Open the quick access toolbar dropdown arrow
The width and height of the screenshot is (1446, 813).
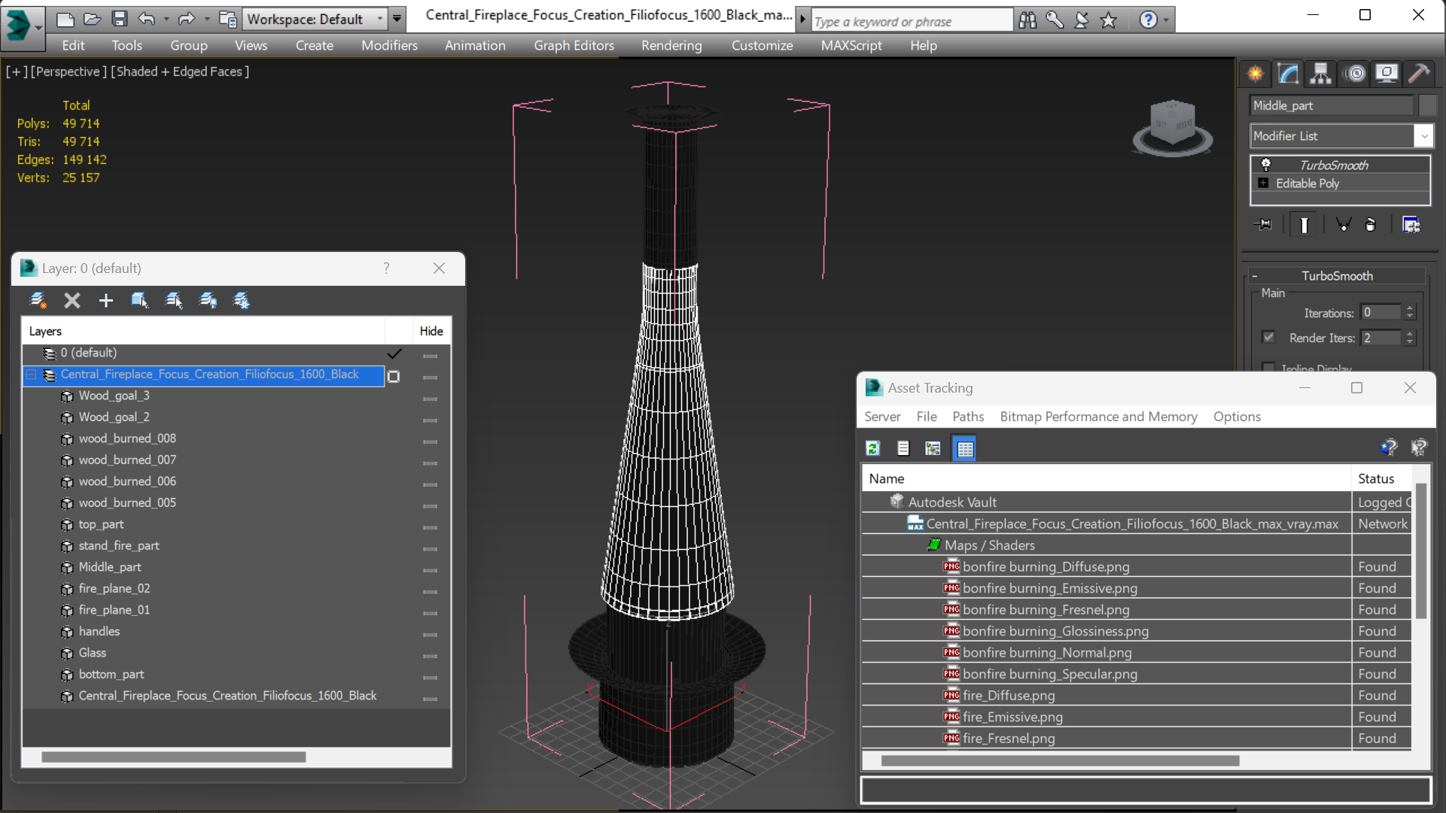coord(397,19)
